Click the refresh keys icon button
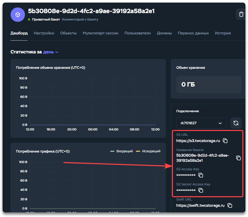Viewport: 248px width, 217px height. click(x=236, y=123)
